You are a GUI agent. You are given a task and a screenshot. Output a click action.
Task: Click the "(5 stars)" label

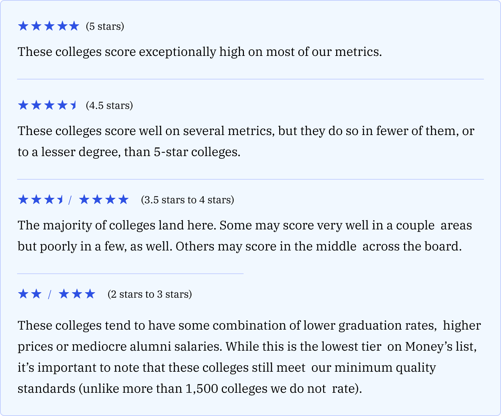[105, 26]
